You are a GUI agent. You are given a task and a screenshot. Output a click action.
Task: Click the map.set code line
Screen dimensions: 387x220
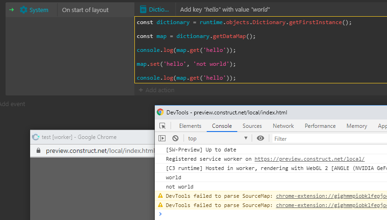[x=186, y=64]
